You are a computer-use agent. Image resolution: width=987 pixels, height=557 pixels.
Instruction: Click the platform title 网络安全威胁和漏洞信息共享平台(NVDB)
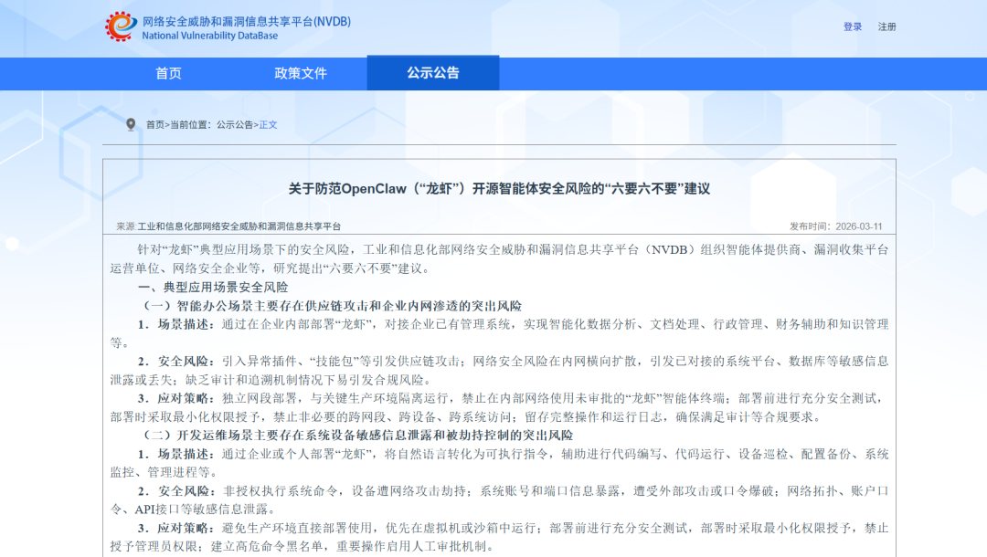246,21
